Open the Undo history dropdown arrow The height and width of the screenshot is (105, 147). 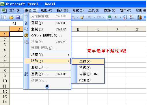coord(94,17)
